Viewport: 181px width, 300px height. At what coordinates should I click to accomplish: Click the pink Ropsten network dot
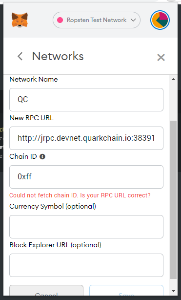click(60, 20)
